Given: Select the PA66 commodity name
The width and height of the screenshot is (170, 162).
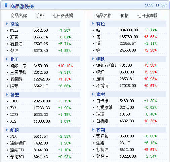Looking at the screenshot, I should click(x=14, y=101).
